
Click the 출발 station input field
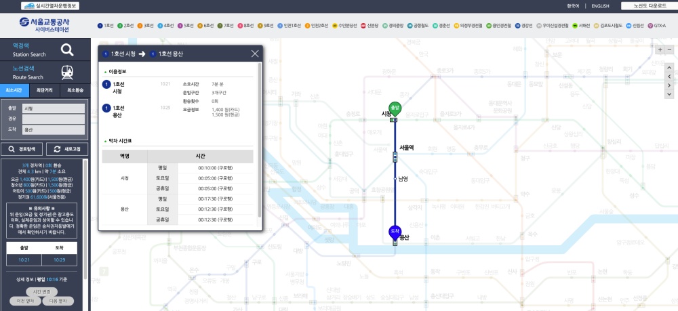[x=54, y=108]
